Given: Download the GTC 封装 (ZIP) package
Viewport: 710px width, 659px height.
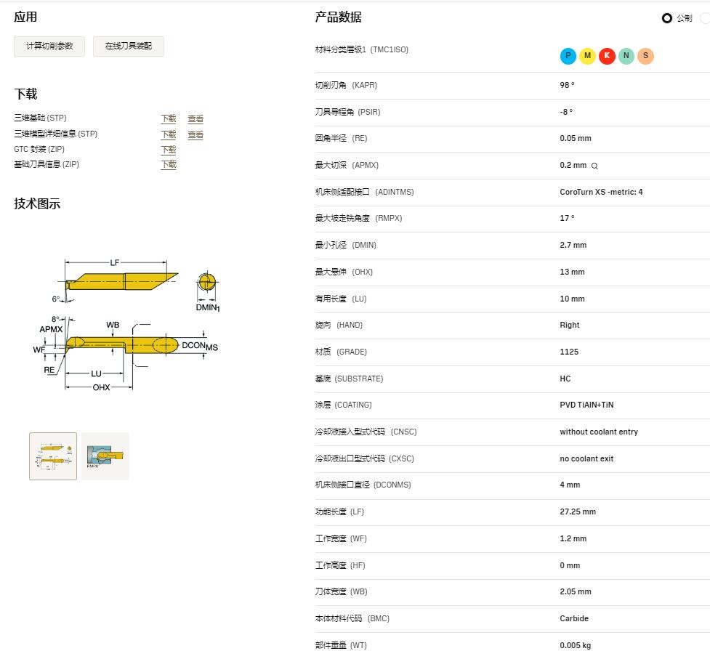Looking at the screenshot, I should pos(168,150).
